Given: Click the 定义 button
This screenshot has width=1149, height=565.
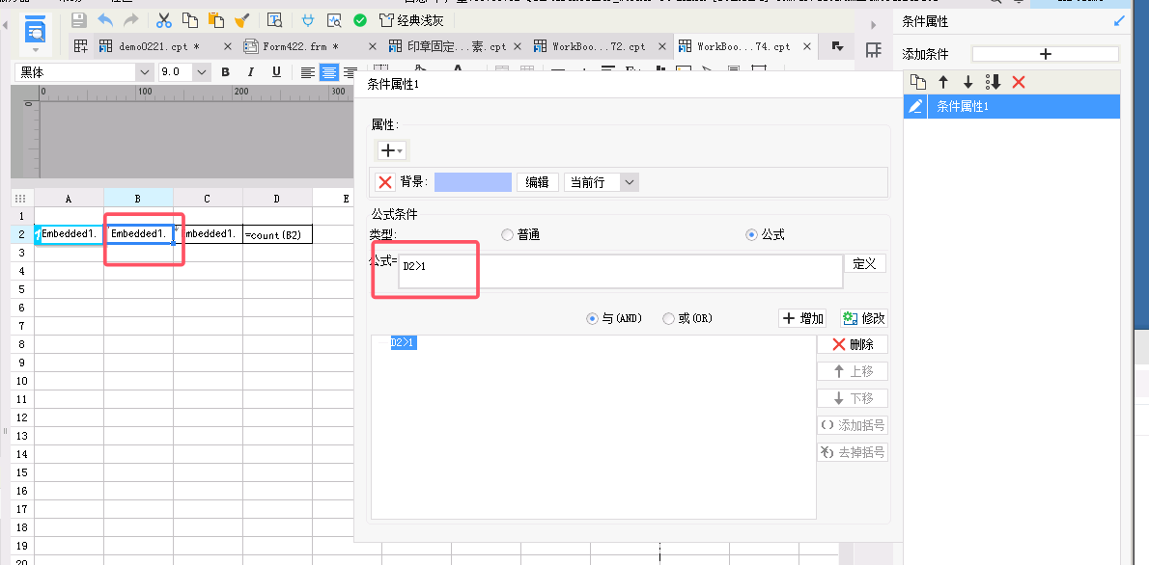Looking at the screenshot, I should (865, 263).
